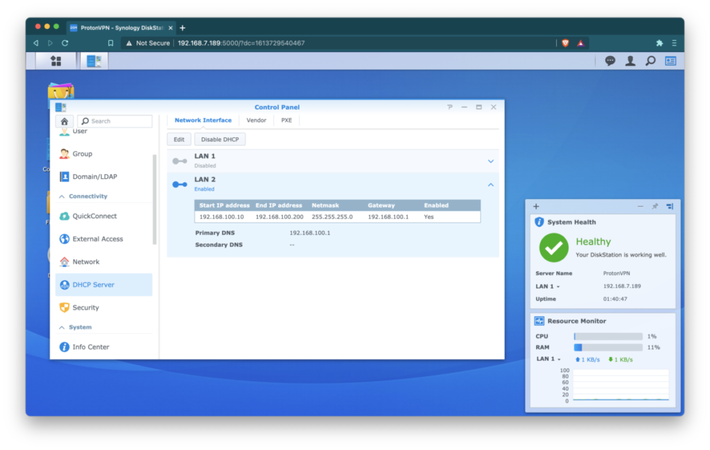The height and width of the screenshot is (450, 710).
Task: Switch to the Vendor tab
Action: [x=257, y=121]
